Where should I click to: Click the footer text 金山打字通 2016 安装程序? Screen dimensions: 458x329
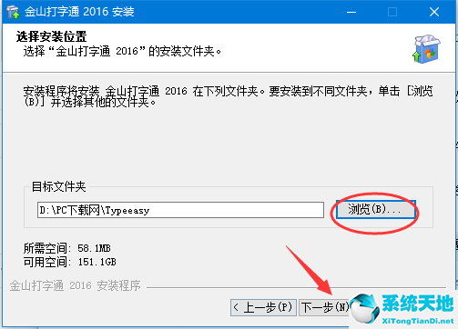pos(76,285)
